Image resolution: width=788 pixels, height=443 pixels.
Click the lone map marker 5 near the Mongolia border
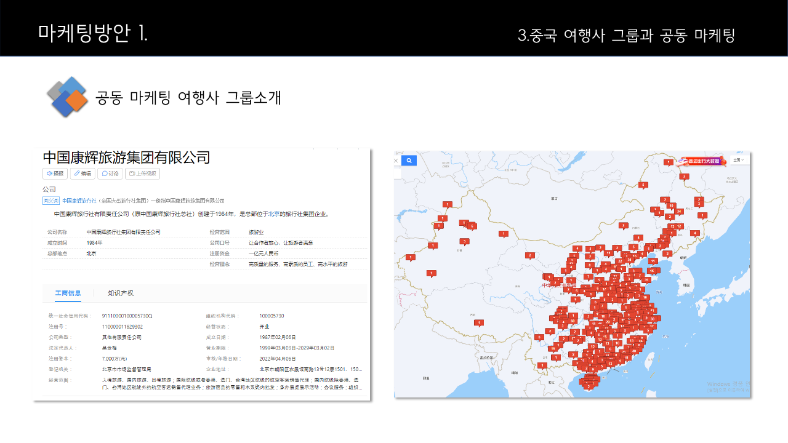pos(643,185)
